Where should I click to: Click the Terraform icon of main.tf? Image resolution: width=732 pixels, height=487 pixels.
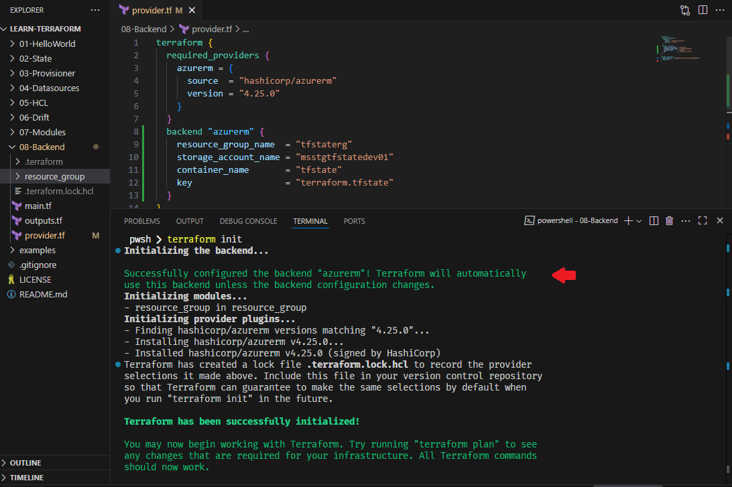coord(17,206)
